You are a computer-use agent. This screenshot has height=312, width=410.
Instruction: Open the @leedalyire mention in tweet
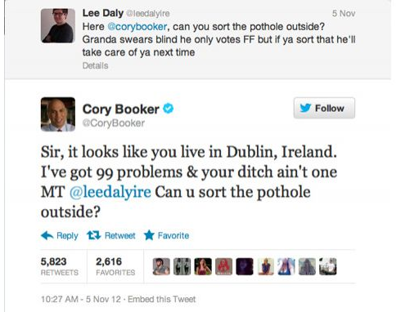coord(110,192)
